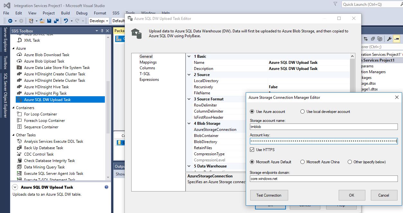
Task: Select Azure Data Lake Store File System Task
Action: click(x=57, y=68)
